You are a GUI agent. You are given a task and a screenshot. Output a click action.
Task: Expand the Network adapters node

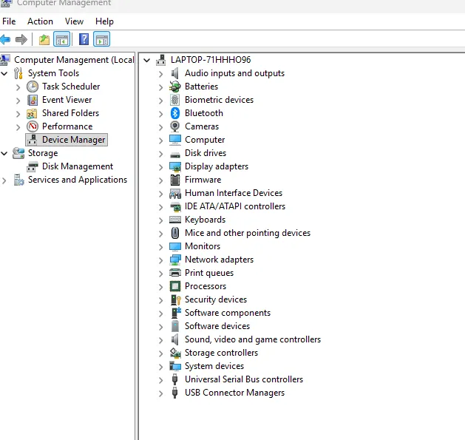pyautogui.click(x=160, y=260)
